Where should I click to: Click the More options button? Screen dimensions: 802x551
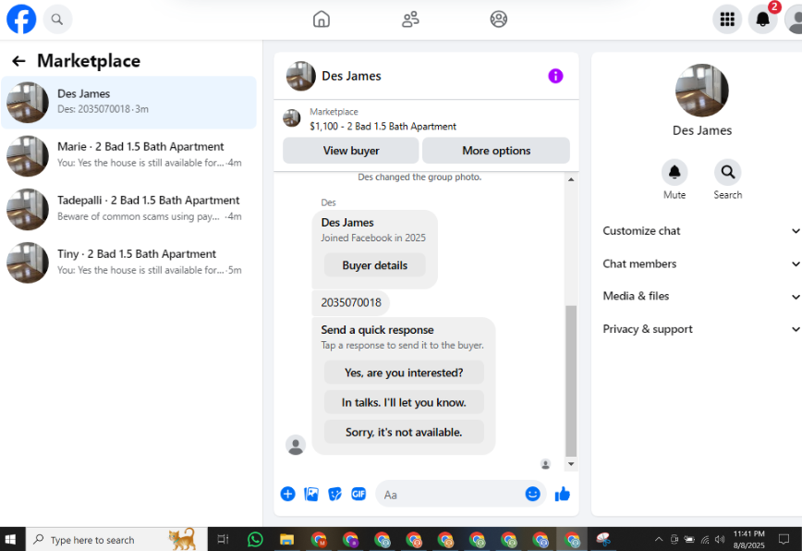[x=496, y=151]
